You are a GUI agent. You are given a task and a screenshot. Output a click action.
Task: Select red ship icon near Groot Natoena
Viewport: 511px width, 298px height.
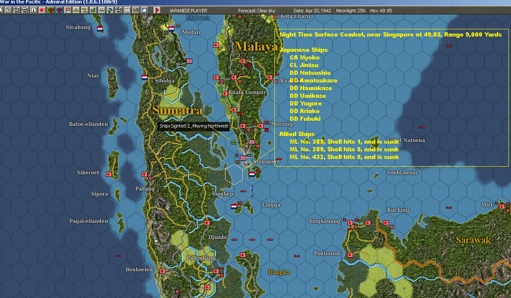[x=422, y=127]
